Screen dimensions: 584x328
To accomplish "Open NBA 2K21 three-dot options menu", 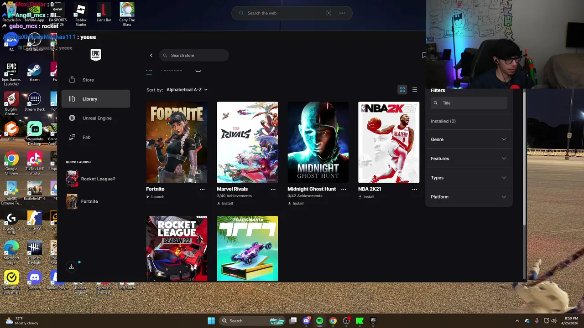I will click(414, 189).
